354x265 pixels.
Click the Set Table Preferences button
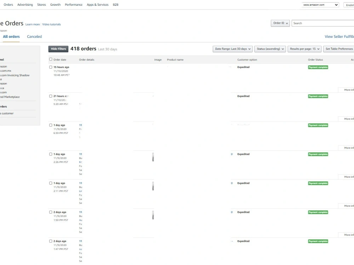(x=339, y=49)
